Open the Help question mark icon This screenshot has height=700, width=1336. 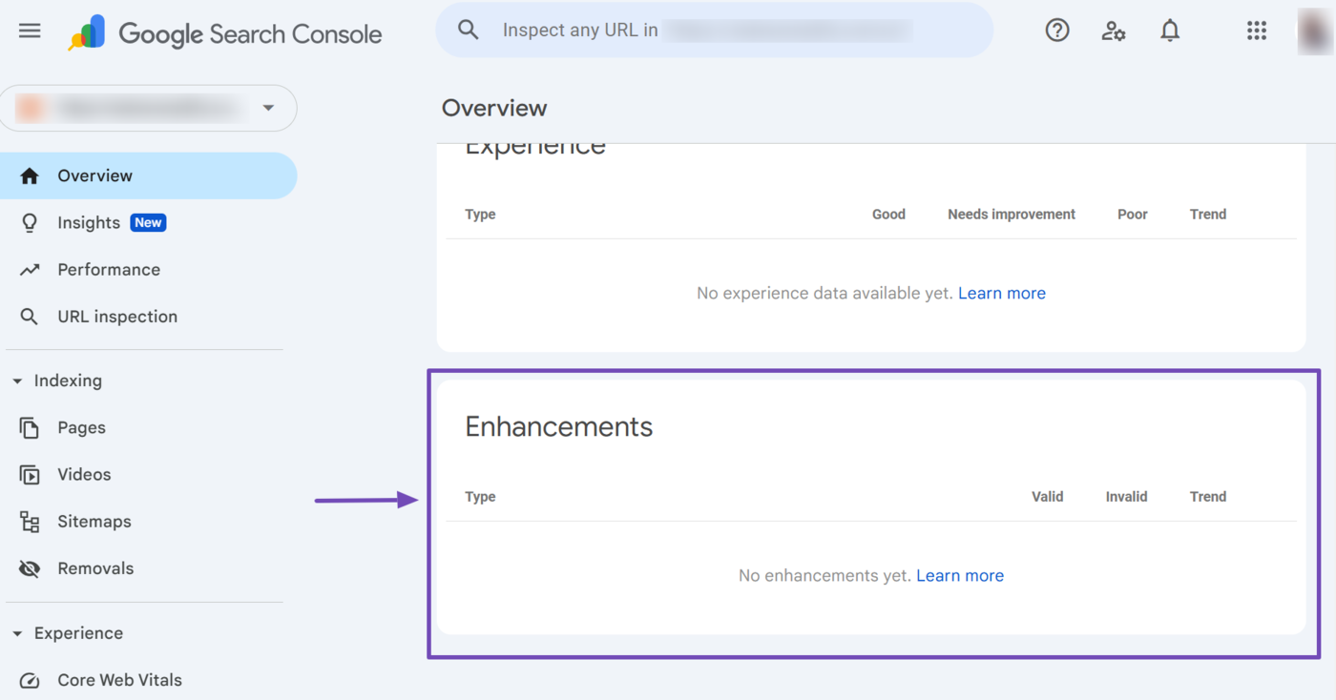(x=1056, y=31)
